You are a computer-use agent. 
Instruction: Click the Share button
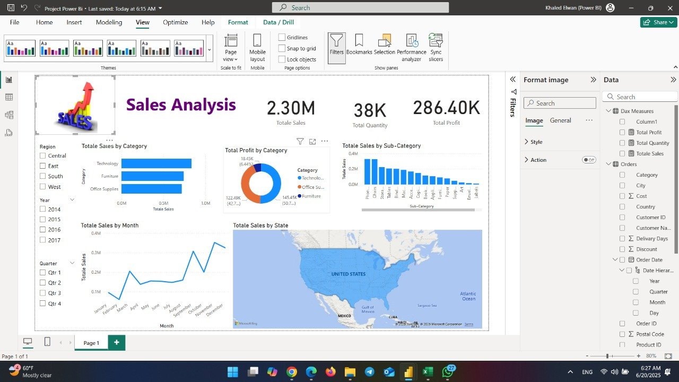click(x=658, y=22)
